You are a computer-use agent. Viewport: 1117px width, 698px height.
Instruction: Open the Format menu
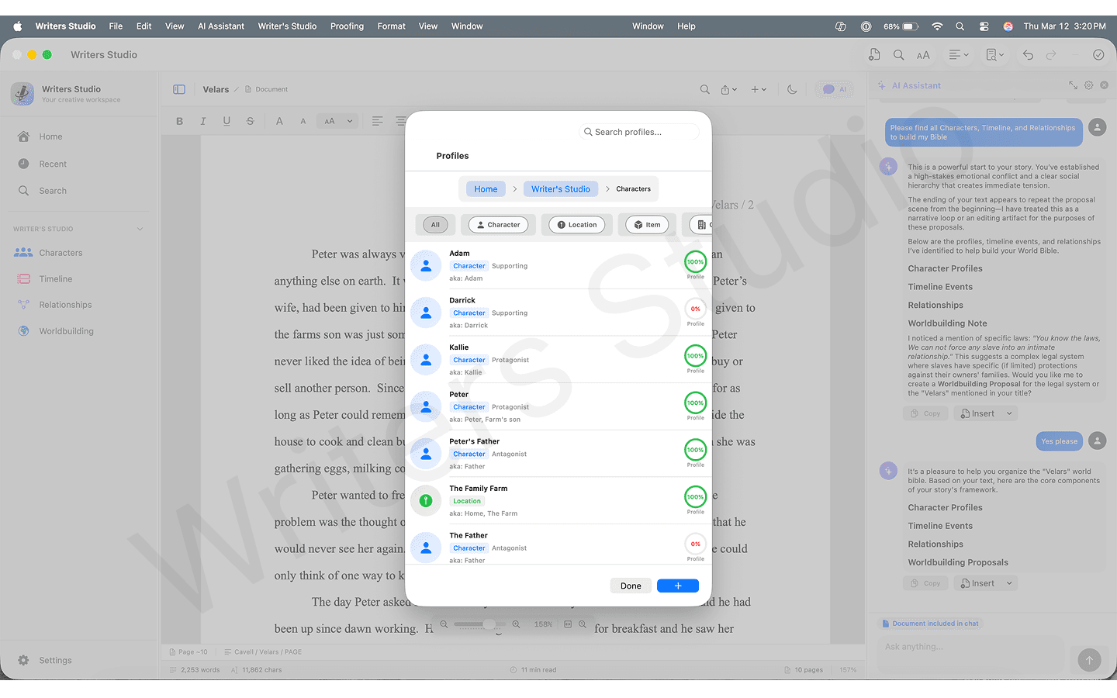point(392,26)
